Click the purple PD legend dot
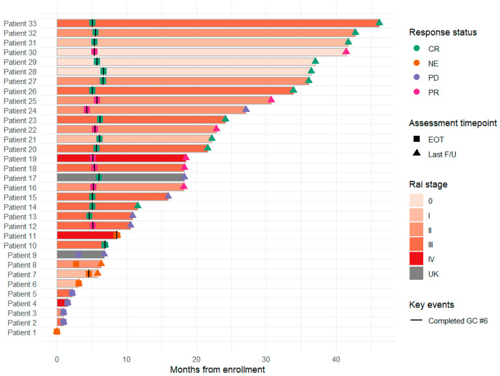 coord(417,77)
